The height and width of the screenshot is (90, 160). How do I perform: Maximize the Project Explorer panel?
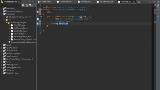click(33, 1)
